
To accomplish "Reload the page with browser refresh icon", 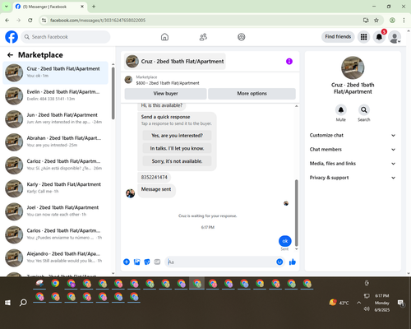I will tap(30, 20).
